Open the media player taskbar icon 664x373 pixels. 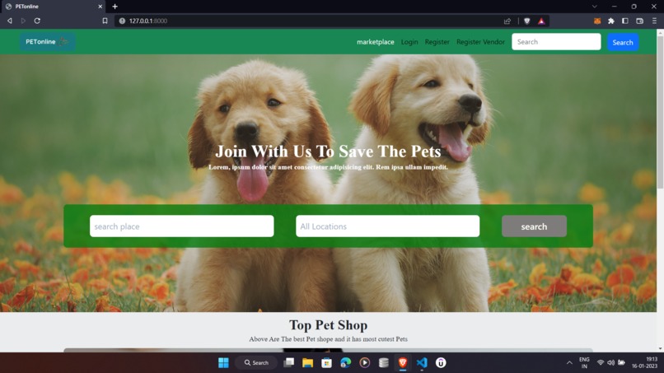(365, 363)
